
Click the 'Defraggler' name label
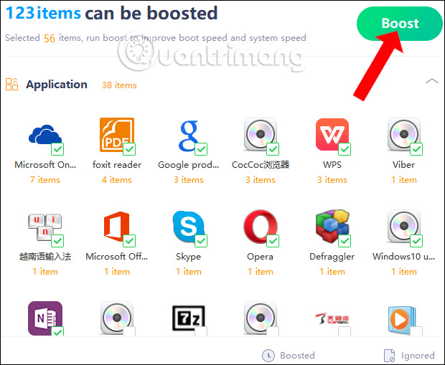[x=332, y=257]
